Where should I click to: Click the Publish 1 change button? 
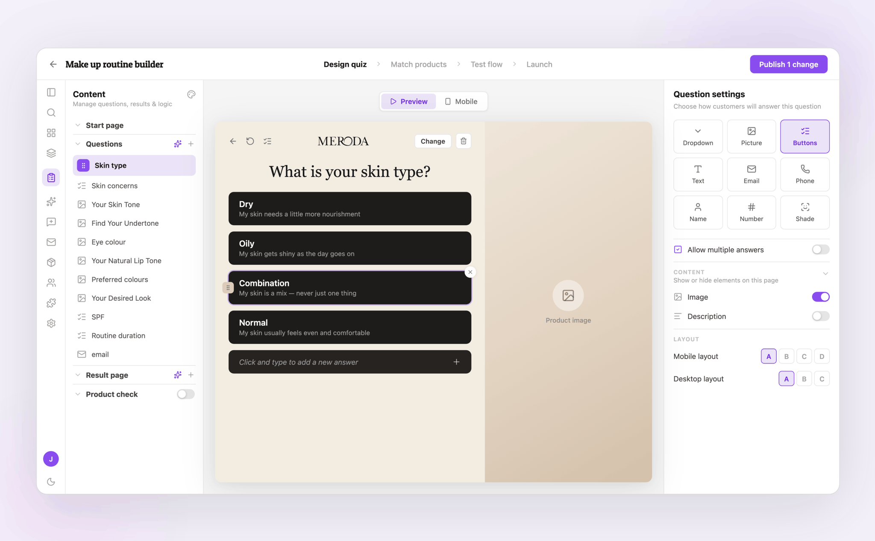point(788,64)
